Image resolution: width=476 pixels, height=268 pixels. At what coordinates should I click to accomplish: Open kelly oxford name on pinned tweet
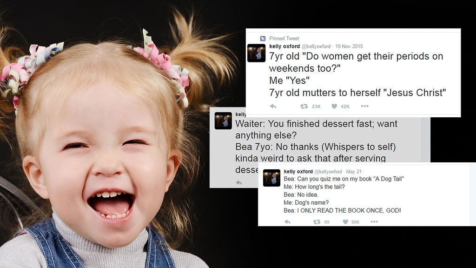(x=284, y=46)
